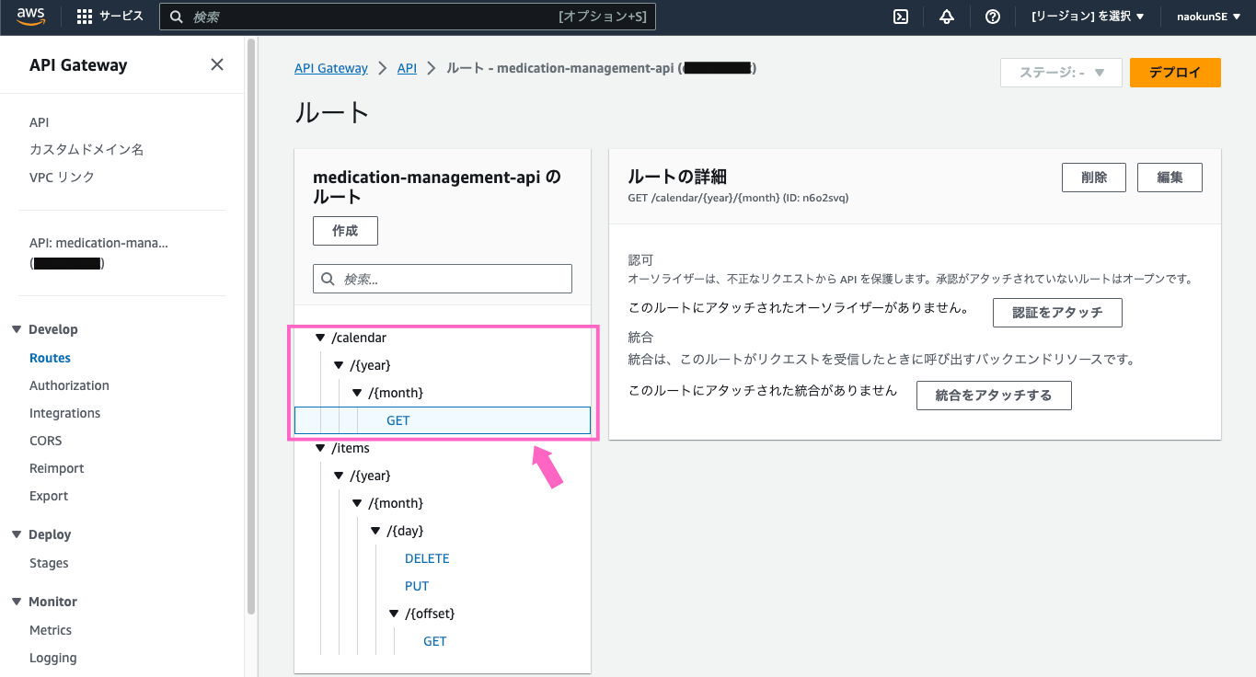
Task: Open API in the sidebar
Action: coord(40,122)
